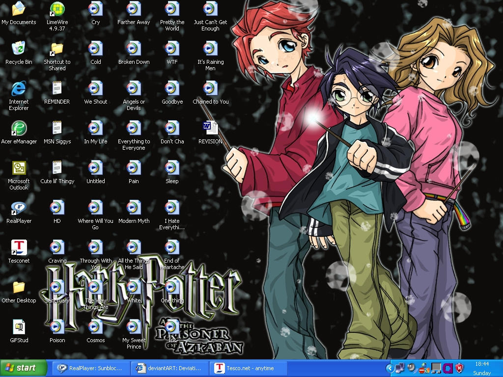Open the REMINDER text file
Image resolution: width=503 pixels, height=377 pixels.
[x=57, y=88]
